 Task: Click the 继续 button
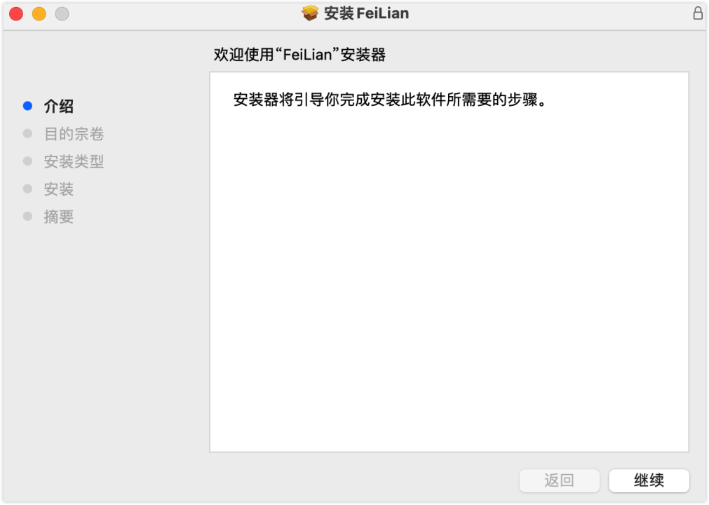click(649, 480)
